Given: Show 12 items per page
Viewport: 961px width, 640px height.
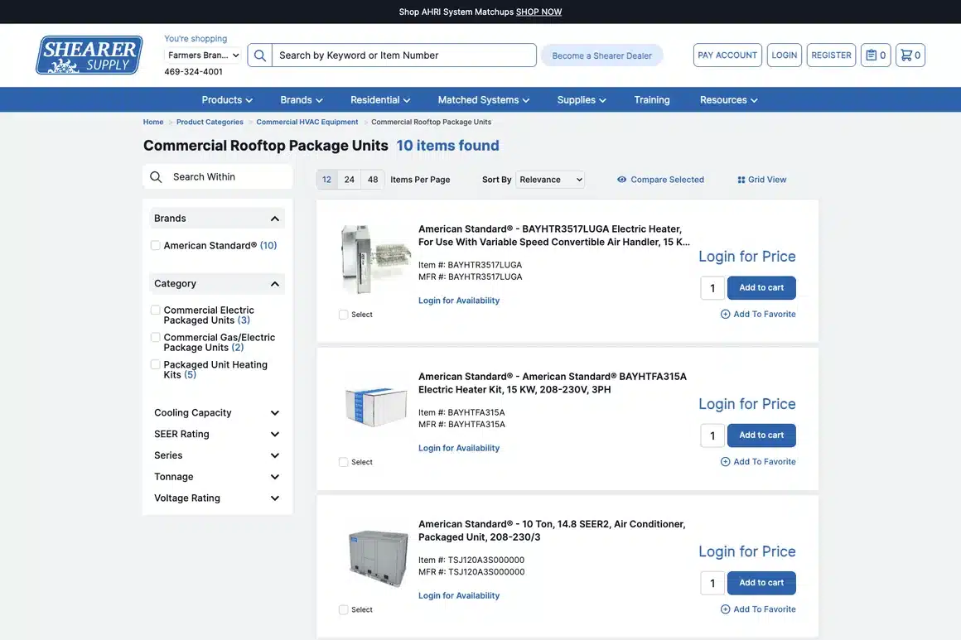Looking at the screenshot, I should pyautogui.click(x=326, y=180).
